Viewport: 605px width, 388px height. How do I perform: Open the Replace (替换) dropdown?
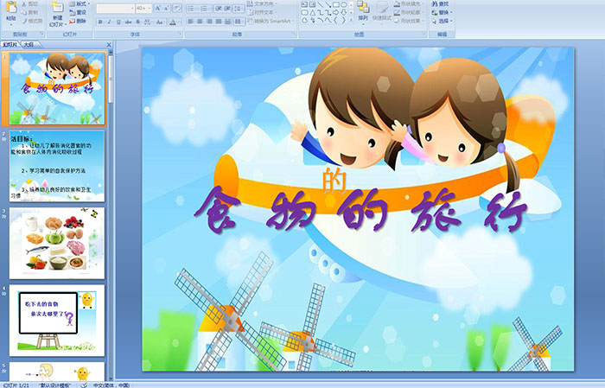[x=443, y=12]
